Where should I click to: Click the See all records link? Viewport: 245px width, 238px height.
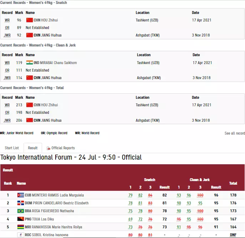(235, 133)
